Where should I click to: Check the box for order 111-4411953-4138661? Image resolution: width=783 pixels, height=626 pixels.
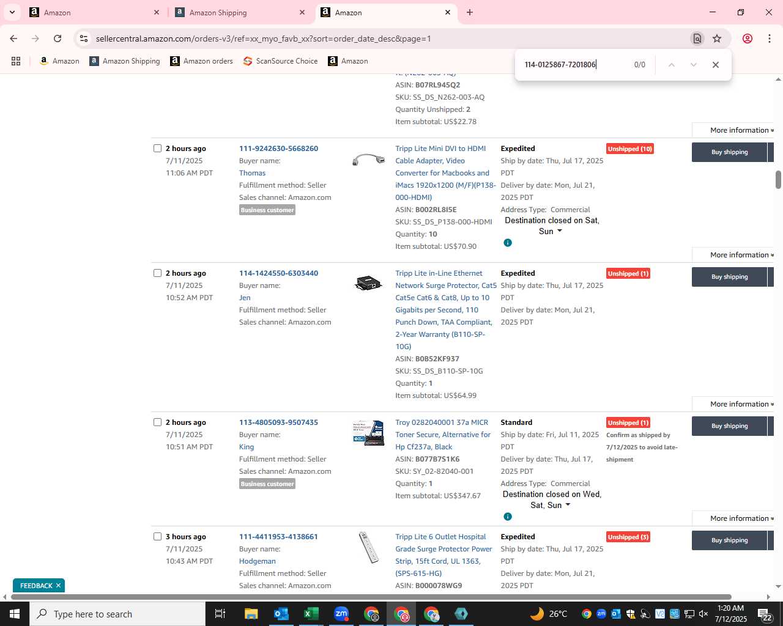point(157,537)
